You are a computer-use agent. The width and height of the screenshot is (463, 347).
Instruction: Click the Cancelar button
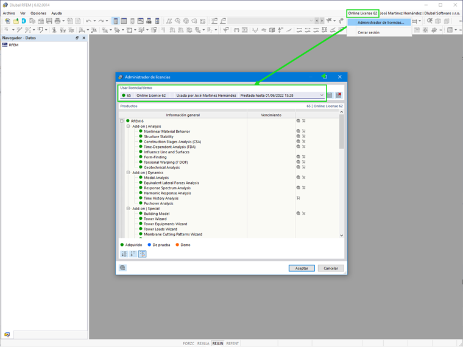(x=331, y=268)
